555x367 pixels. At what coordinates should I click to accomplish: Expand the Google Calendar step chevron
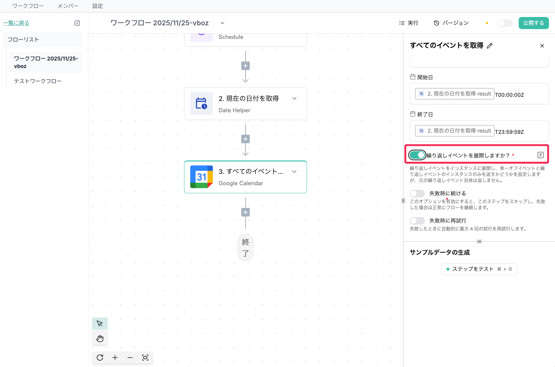(294, 172)
